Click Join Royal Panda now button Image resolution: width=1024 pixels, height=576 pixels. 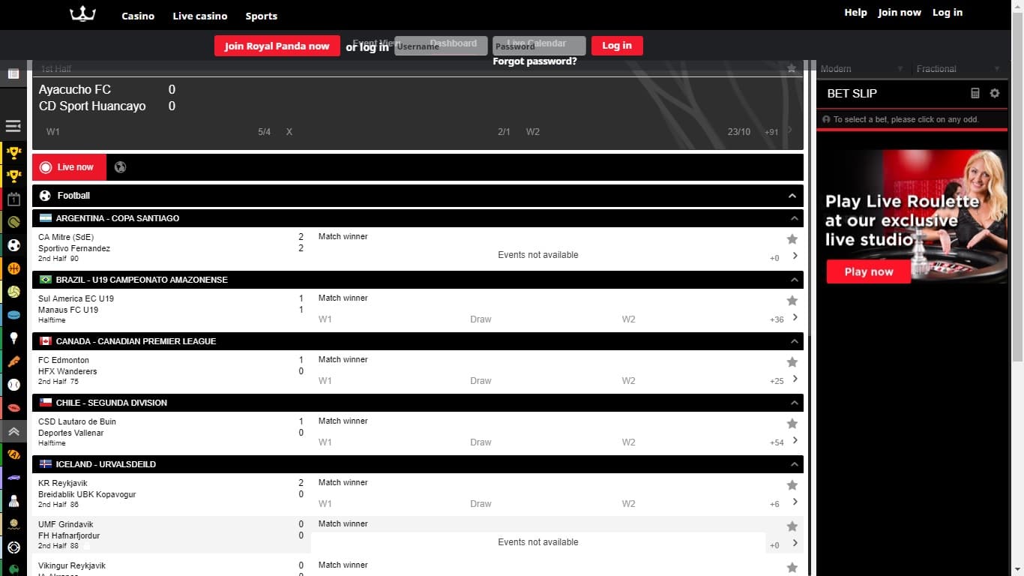[277, 46]
